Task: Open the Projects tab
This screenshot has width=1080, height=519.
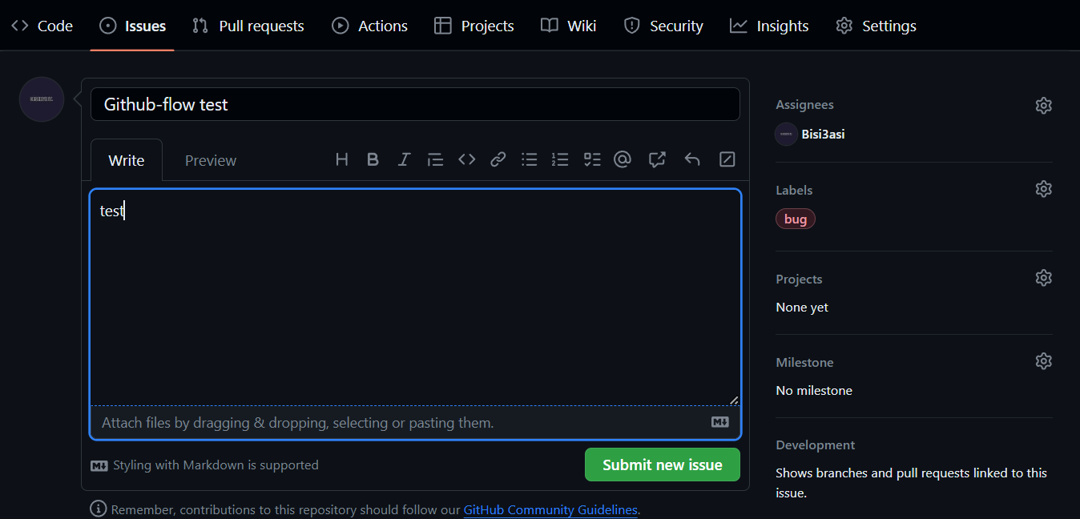Action: [x=474, y=26]
